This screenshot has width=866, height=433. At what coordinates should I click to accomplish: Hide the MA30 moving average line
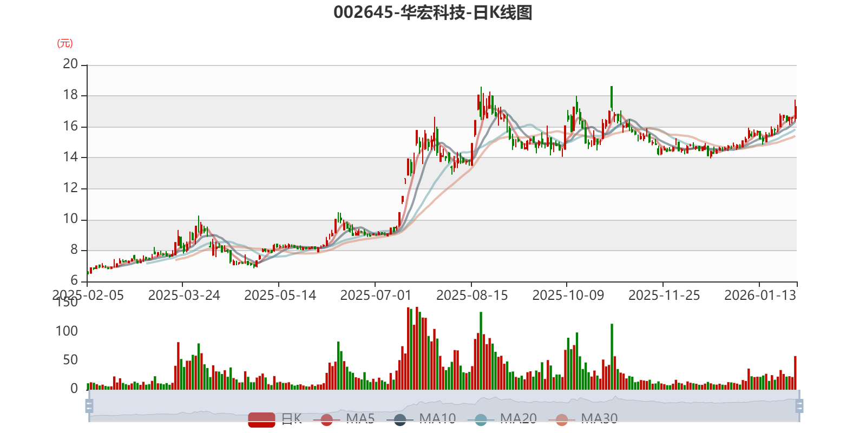[583, 419]
